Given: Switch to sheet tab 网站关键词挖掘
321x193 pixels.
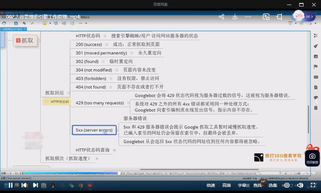Looking at the screenshot, I should [135, 173].
